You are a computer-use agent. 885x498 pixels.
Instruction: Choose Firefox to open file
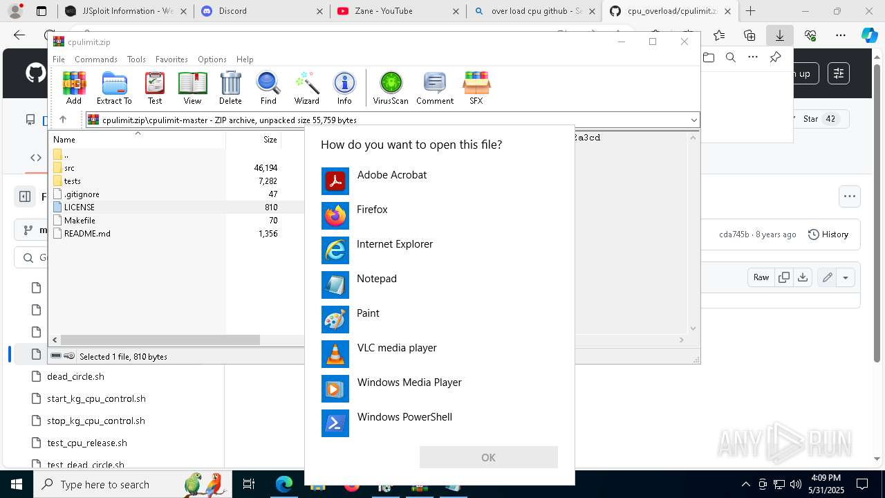coord(440,216)
